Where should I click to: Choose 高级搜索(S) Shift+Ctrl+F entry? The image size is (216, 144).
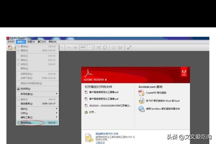[37, 104]
